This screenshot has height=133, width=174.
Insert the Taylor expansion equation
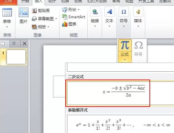pyautogui.click(x=120, y=124)
